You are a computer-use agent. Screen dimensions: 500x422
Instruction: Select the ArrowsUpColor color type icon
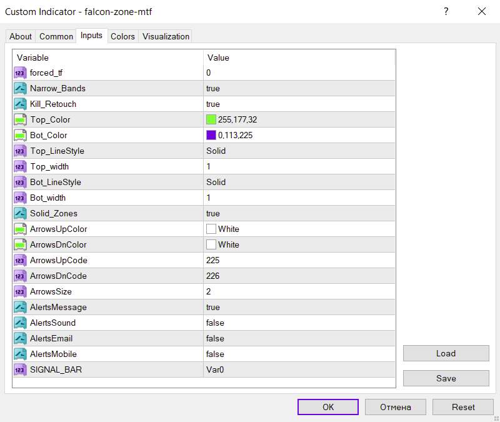19,229
